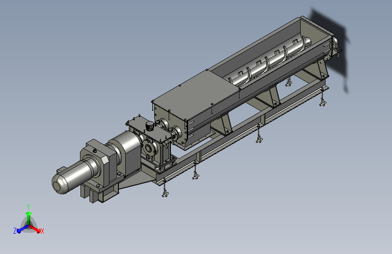Click the green Y axis arrow on triad
The width and height of the screenshot is (392, 254).
29,218
